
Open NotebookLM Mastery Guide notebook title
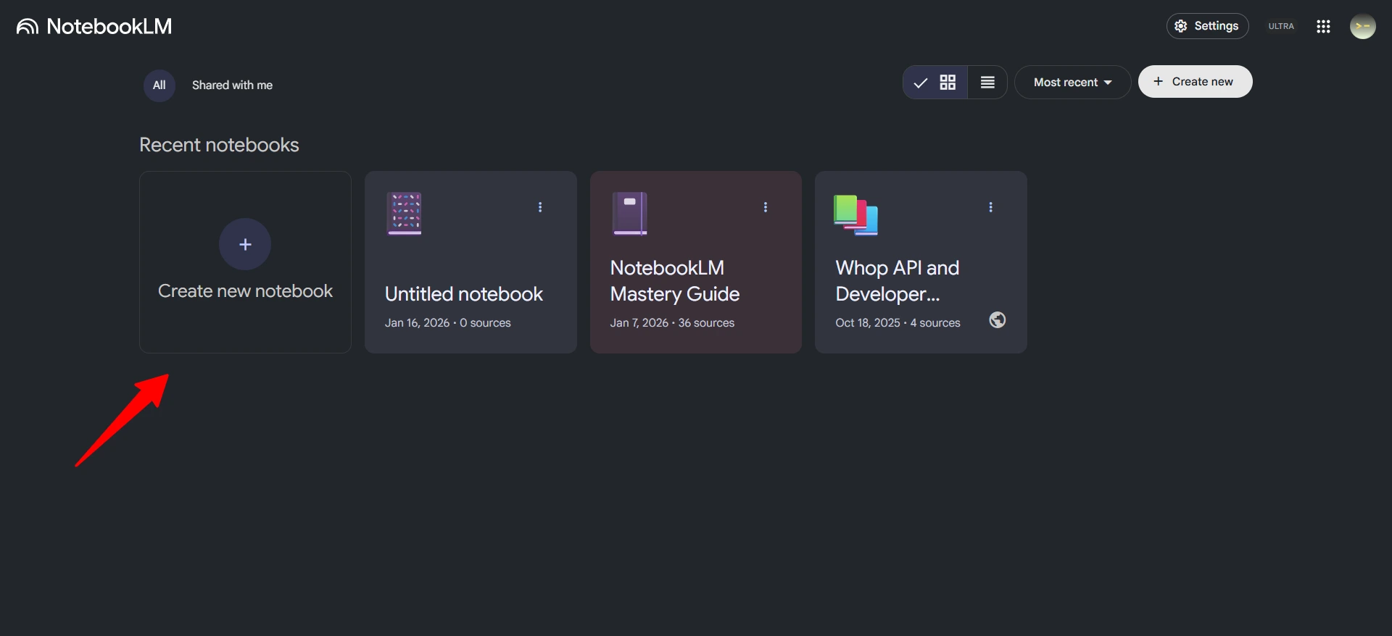(675, 281)
